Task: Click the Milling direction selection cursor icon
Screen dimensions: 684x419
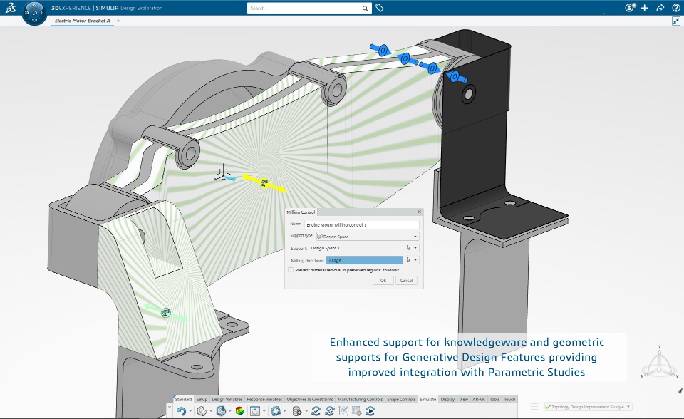Action: point(408,259)
